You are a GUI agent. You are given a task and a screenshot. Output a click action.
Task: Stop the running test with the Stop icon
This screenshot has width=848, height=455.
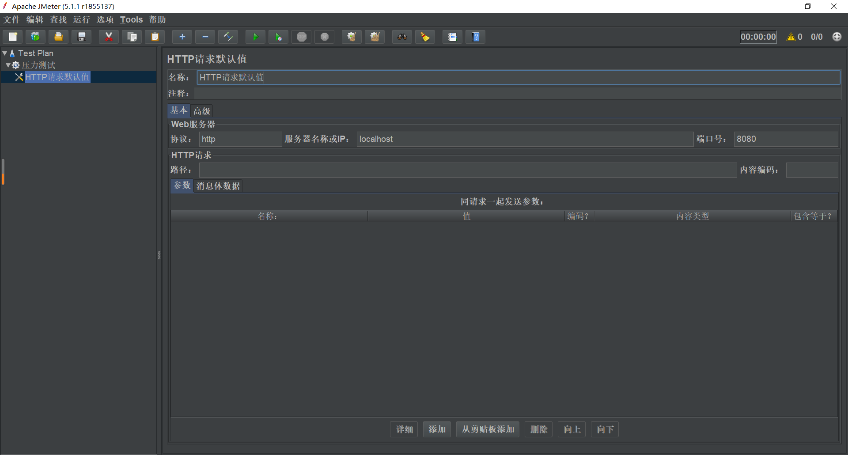coord(302,37)
